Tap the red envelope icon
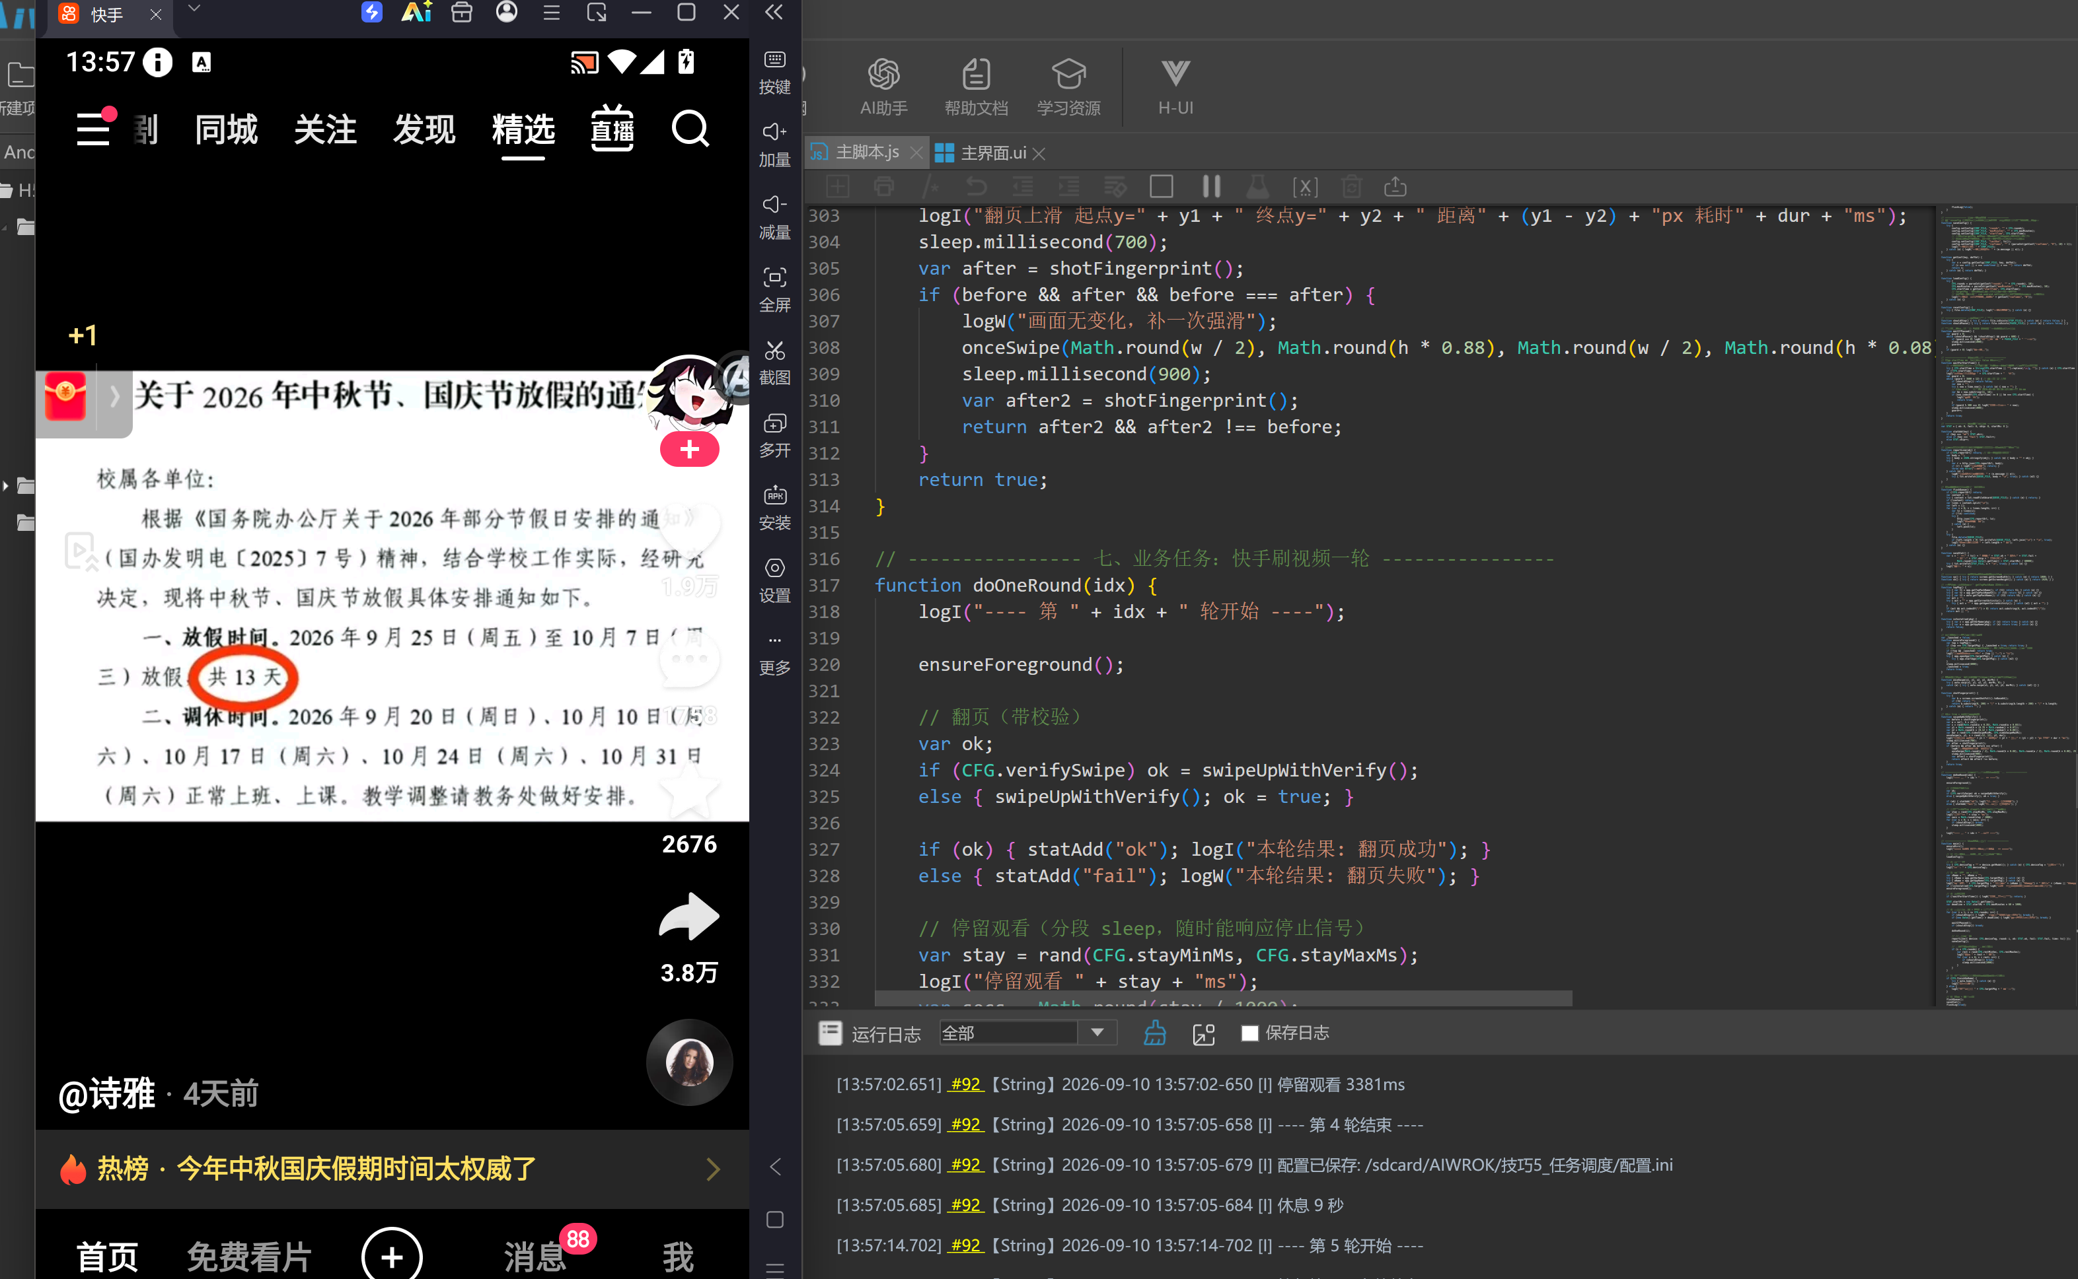 [65, 395]
